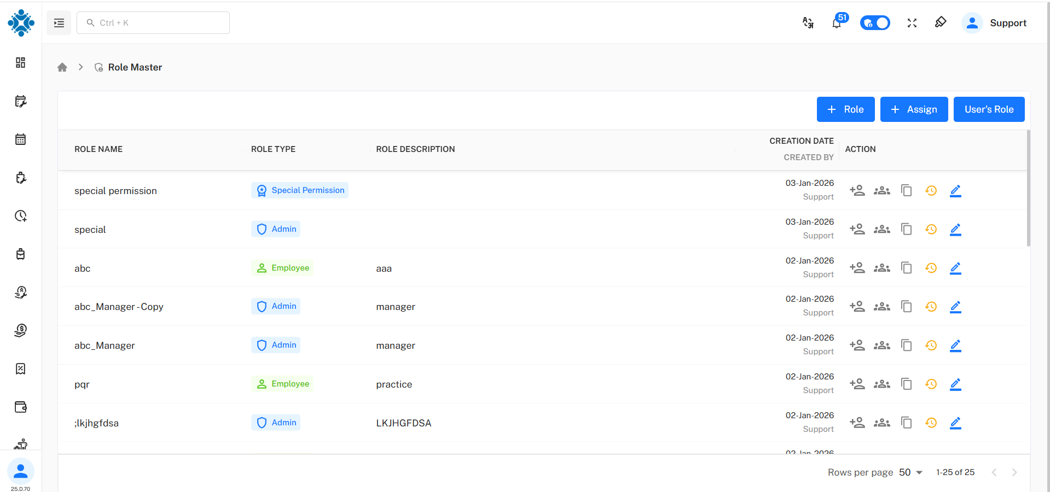Image resolution: width=1050 pixels, height=492 pixels.
Task: Click the theme paint icon in header
Action: click(941, 22)
